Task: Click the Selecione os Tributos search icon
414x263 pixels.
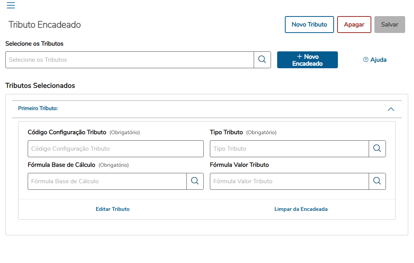Action: [262, 60]
